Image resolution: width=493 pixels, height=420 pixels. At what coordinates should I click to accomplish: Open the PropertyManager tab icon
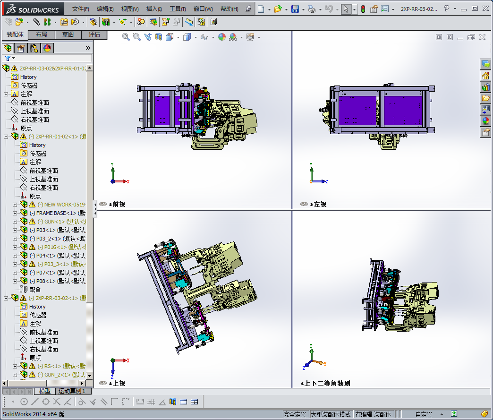[x=21, y=48]
